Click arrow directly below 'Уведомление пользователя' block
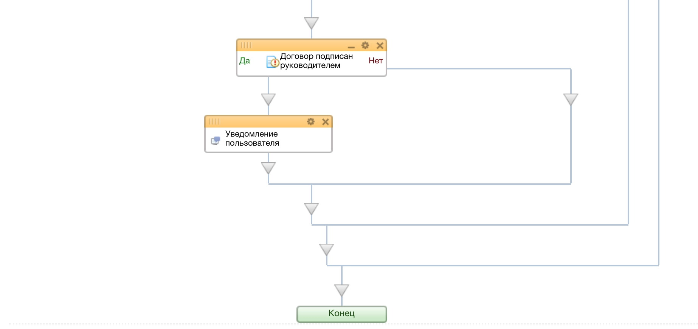Viewport: 698px width, 329px height. (x=268, y=168)
